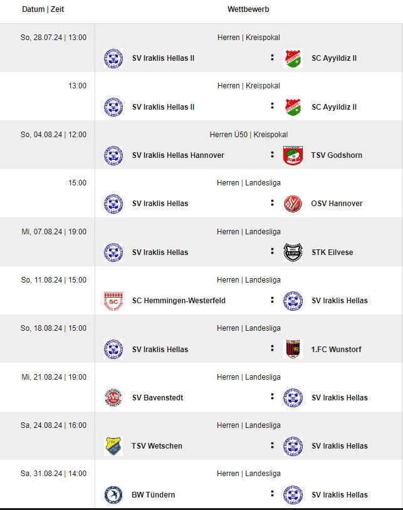
Task: Click the Datum | Zeit column header
Action: pos(43,9)
